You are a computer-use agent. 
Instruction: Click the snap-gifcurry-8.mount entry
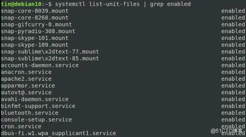click(36, 24)
